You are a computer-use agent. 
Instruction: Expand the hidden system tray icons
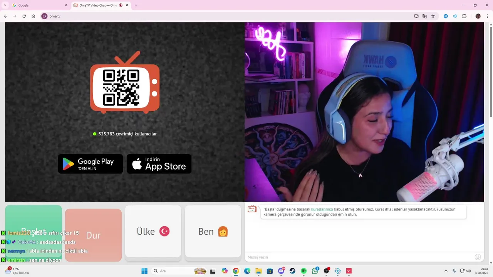[x=446, y=271]
